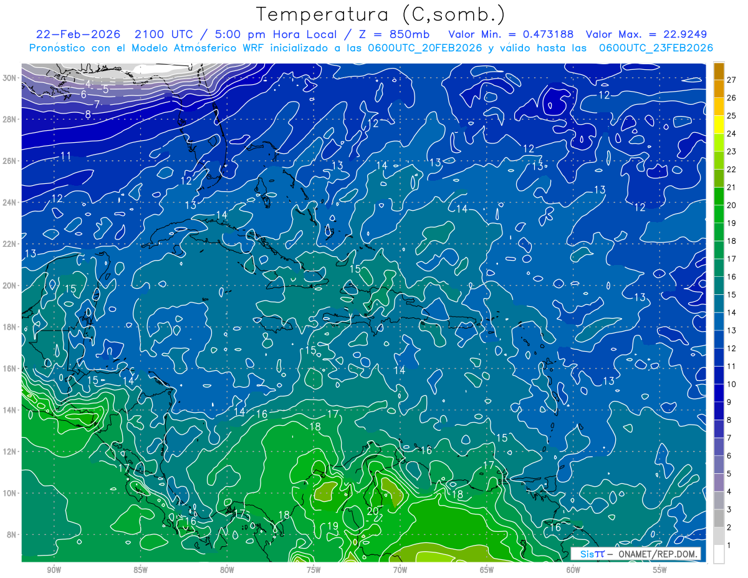Click the '12N' latitude axis label
Screen dimensions: 748x578
(10, 451)
